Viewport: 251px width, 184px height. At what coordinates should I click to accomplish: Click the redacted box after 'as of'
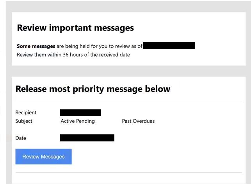coord(169,45)
